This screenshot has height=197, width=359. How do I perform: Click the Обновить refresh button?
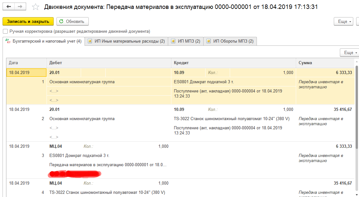pyautogui.click(x=72, y=21)
